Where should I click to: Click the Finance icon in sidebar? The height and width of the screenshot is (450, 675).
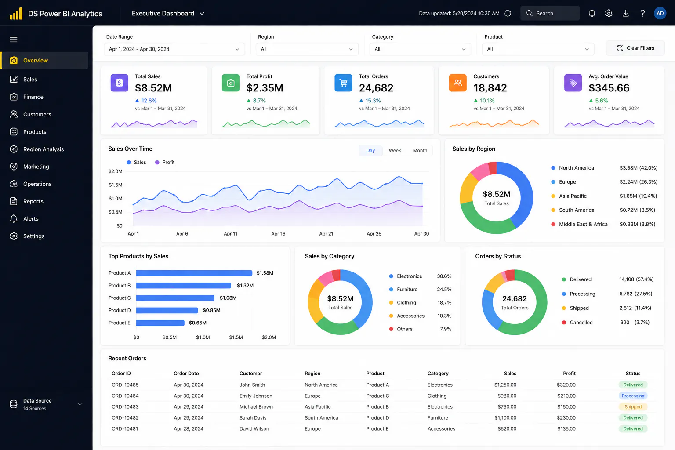tap(14, 97)
